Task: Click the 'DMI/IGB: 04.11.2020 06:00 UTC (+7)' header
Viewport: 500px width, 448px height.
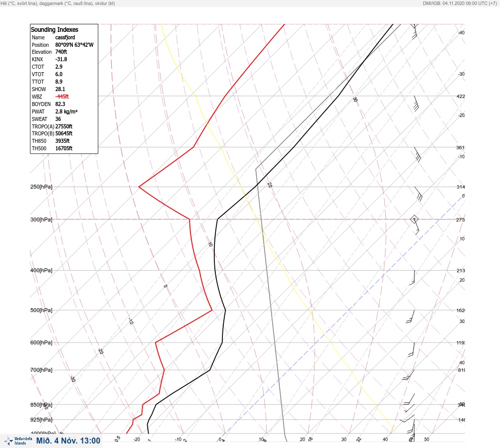Action: pos(460,3)
